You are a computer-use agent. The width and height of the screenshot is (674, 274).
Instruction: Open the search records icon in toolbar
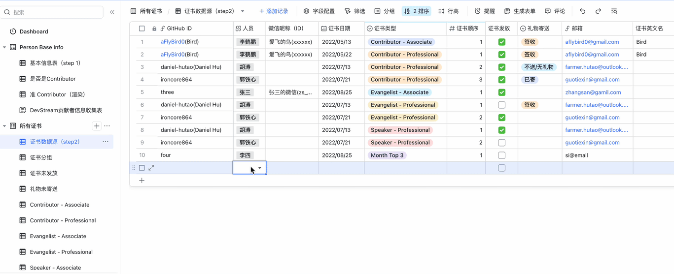[614, 11]
